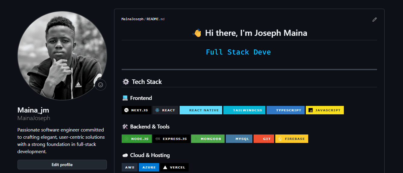Click the TailwindCSS badge
Screen dimensions: 403x173
coord(244,110)
